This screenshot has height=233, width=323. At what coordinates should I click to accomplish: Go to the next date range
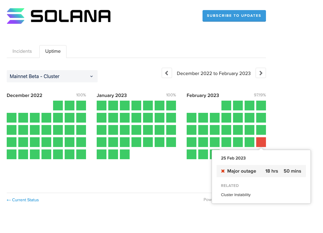click(261, 73)
